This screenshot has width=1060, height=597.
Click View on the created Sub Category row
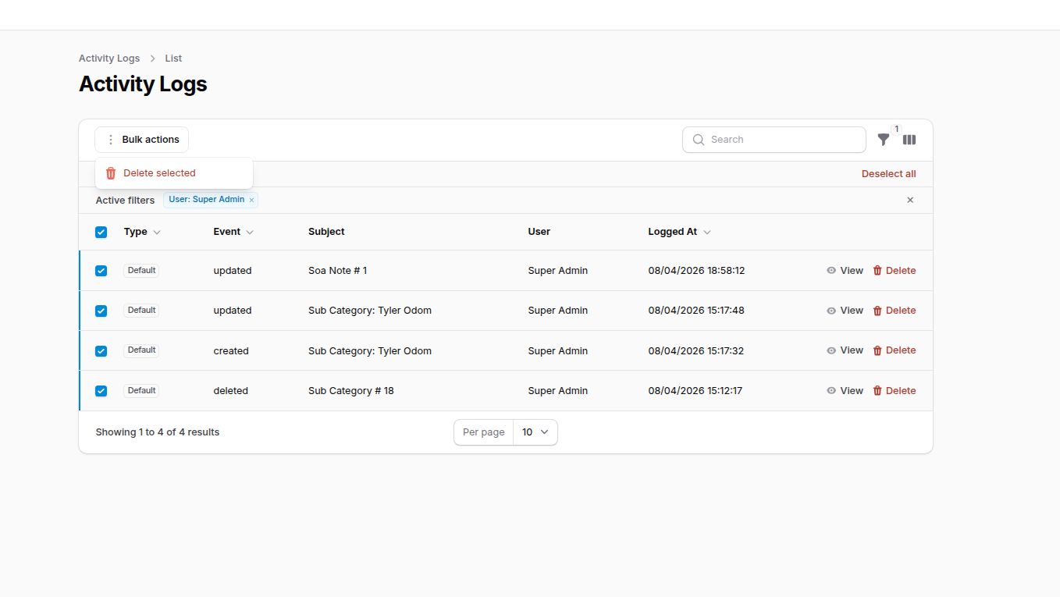pyautogui.click(x=851, y=350)
